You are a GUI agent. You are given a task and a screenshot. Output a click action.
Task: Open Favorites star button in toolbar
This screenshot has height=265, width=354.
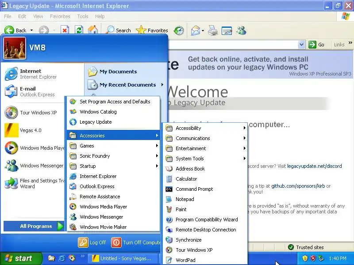[152, 30]
